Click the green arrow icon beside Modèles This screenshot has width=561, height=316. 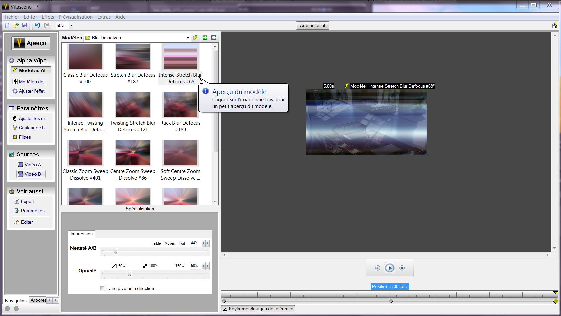tap(205, 38)
